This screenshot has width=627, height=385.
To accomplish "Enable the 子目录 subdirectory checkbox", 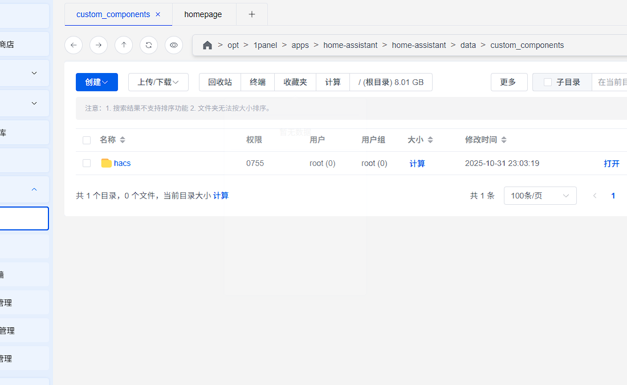I will [548, 82].
